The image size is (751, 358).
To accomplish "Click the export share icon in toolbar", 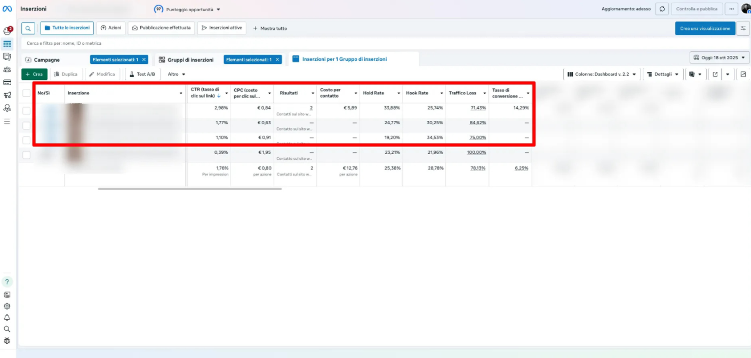I will [715, 74].
